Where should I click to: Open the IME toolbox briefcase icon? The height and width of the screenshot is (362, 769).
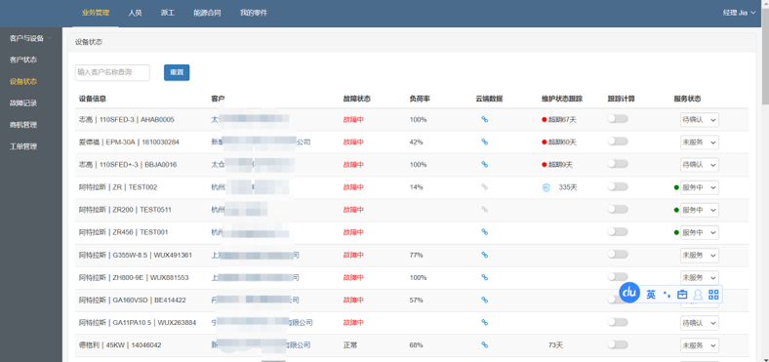(x=682, y=295)
